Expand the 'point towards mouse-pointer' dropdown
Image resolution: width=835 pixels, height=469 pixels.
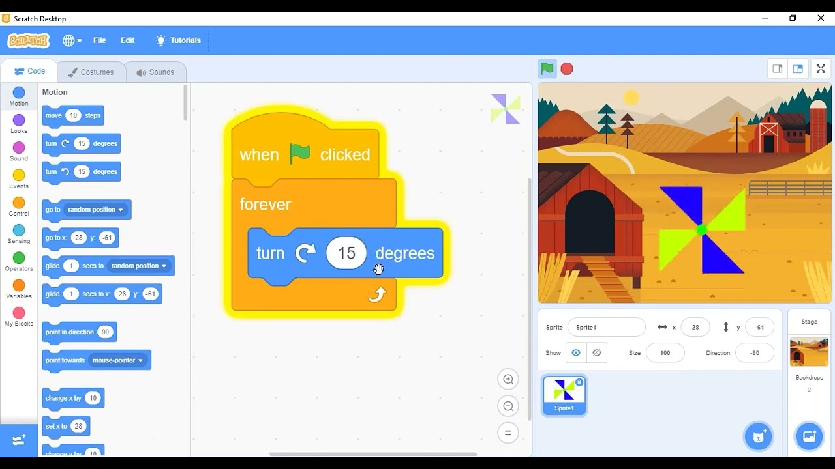(140, 360)
